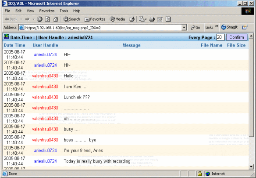The image size is (256, 178).
Task: Click the address bar URL field
Action: [x=103, y=28]
